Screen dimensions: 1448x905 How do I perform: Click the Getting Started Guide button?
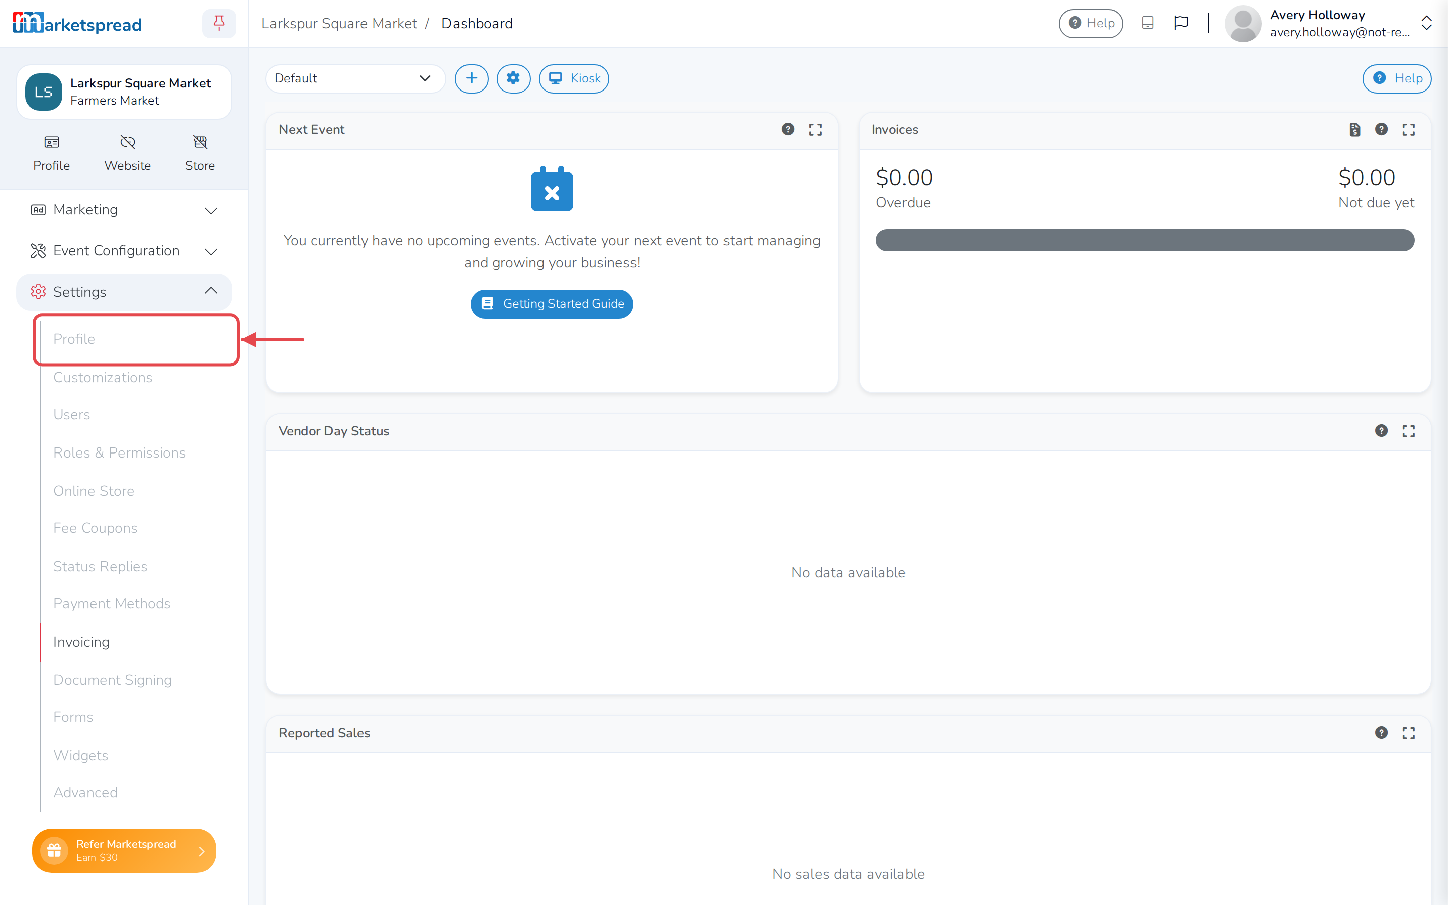click(552, 304)
